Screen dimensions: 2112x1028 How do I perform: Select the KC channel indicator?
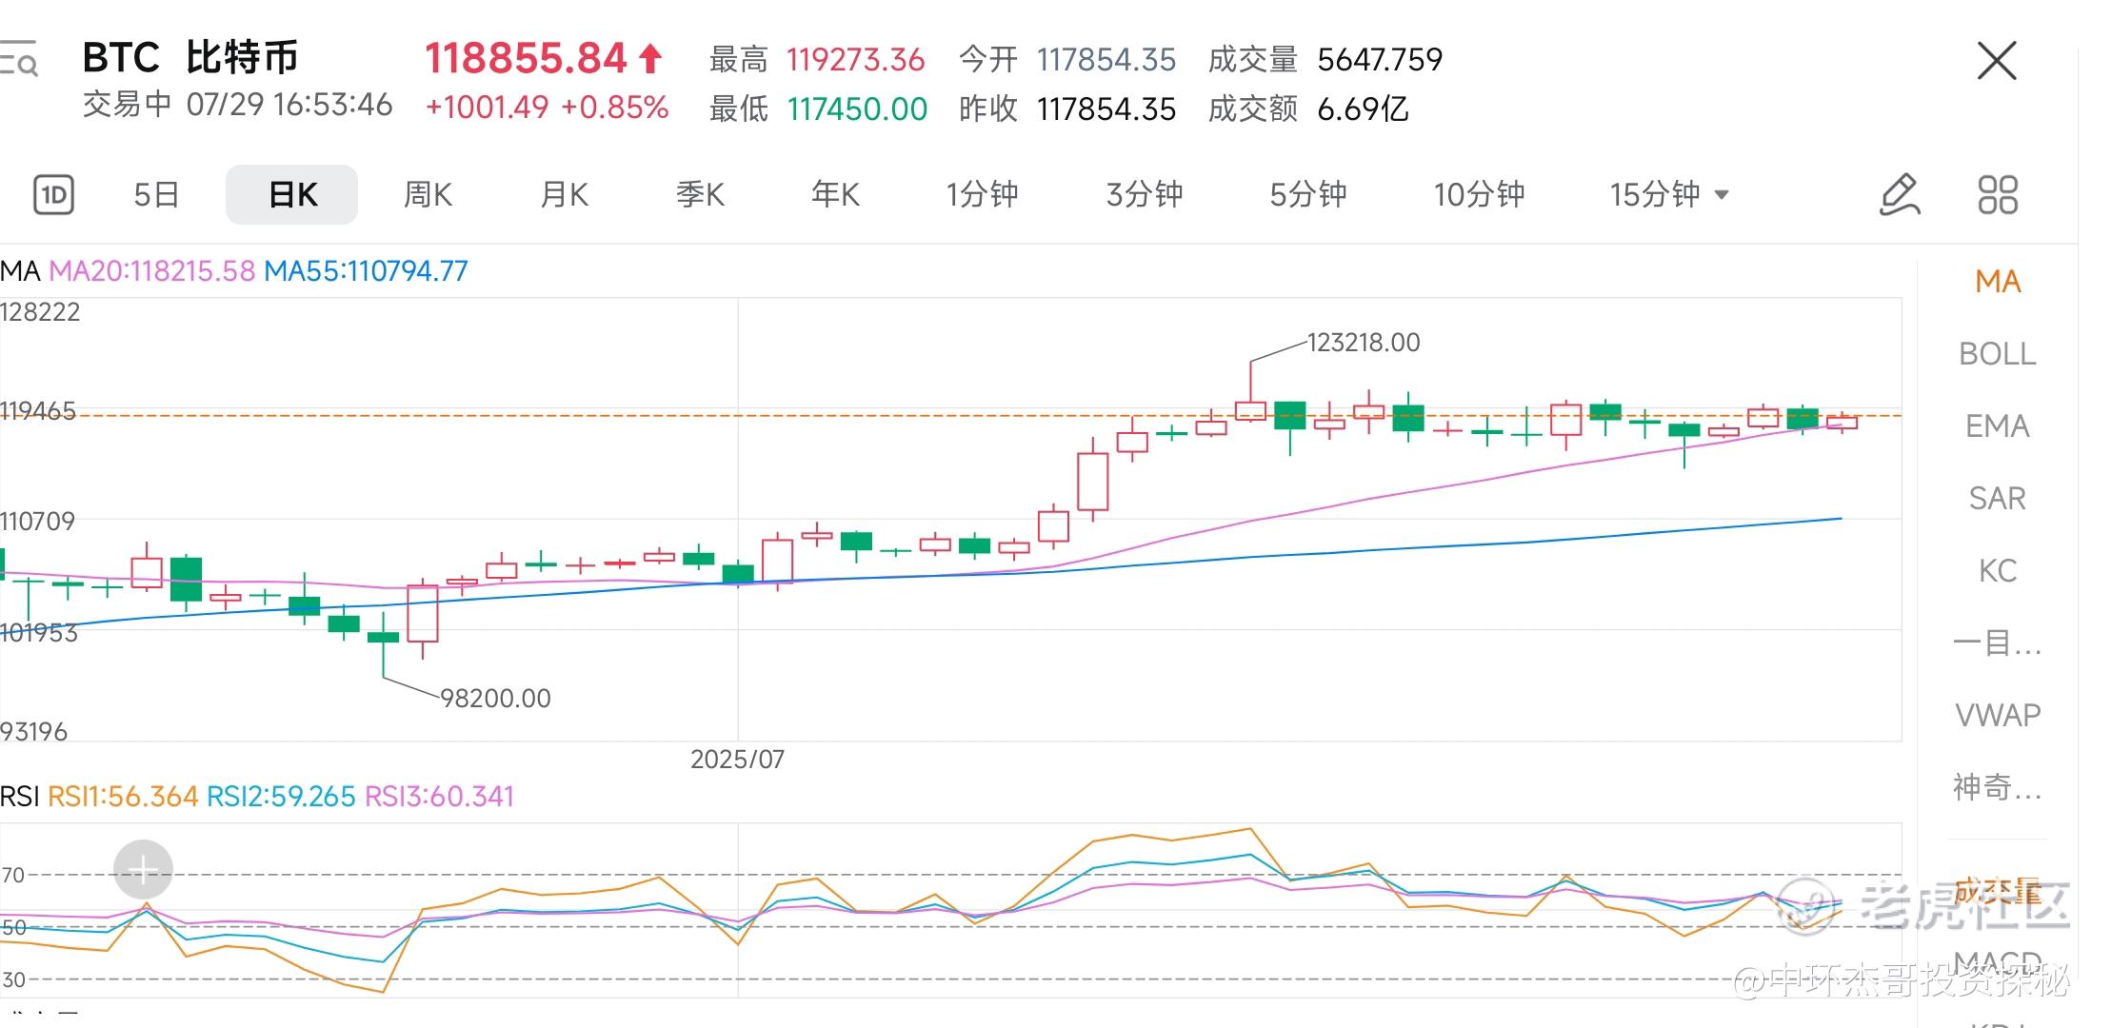[1997, 571]
